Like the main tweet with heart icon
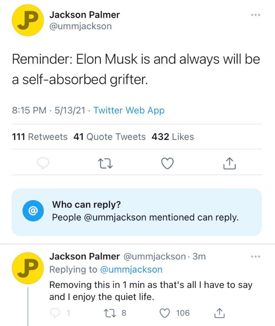Viewport: 275px width, 326px height. pos(167,163)
